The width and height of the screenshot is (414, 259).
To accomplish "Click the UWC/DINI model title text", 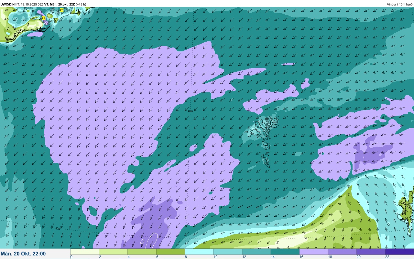I will [x=8, y=4].
